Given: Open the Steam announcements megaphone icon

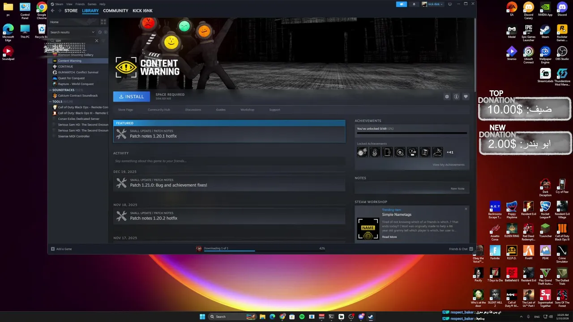Looking at the screenshot, I should click(402, 4).
